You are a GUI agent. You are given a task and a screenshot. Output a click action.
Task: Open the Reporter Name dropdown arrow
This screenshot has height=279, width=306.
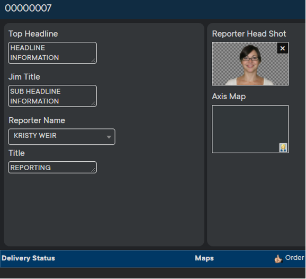point(109,137)
